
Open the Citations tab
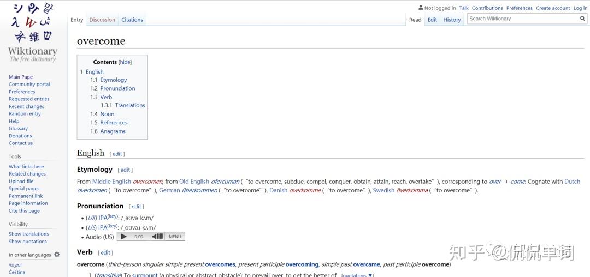point(132,20)
